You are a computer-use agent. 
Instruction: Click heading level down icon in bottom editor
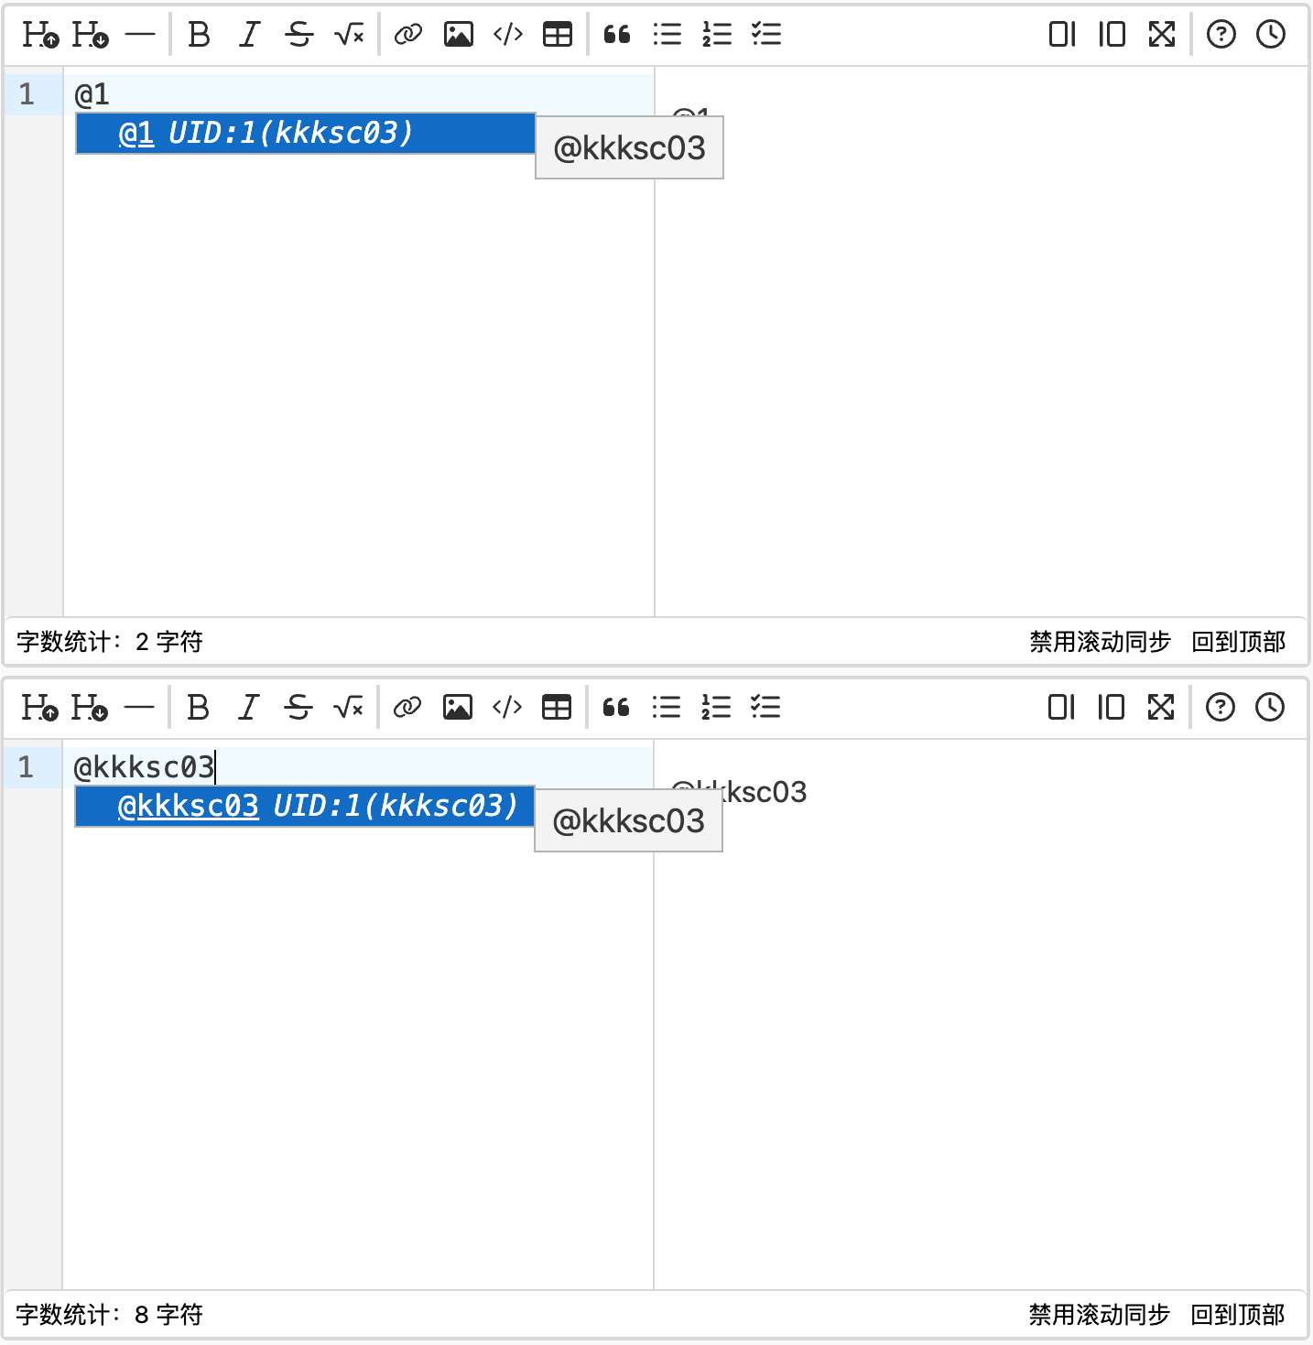tap(90, 708)
